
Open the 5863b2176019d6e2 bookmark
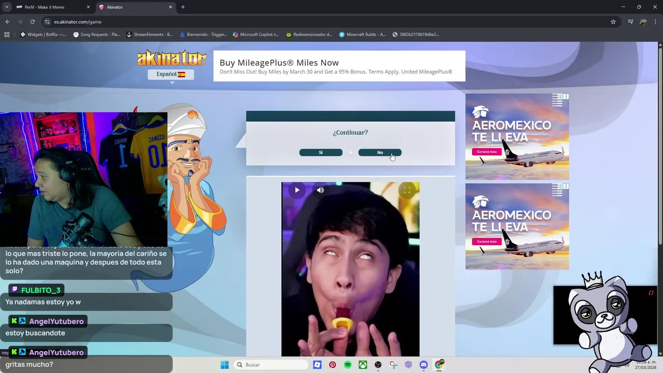pyautogui.click(x=415, y=35)
